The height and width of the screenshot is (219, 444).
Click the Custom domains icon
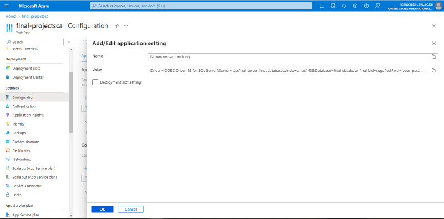click(8, 142)
